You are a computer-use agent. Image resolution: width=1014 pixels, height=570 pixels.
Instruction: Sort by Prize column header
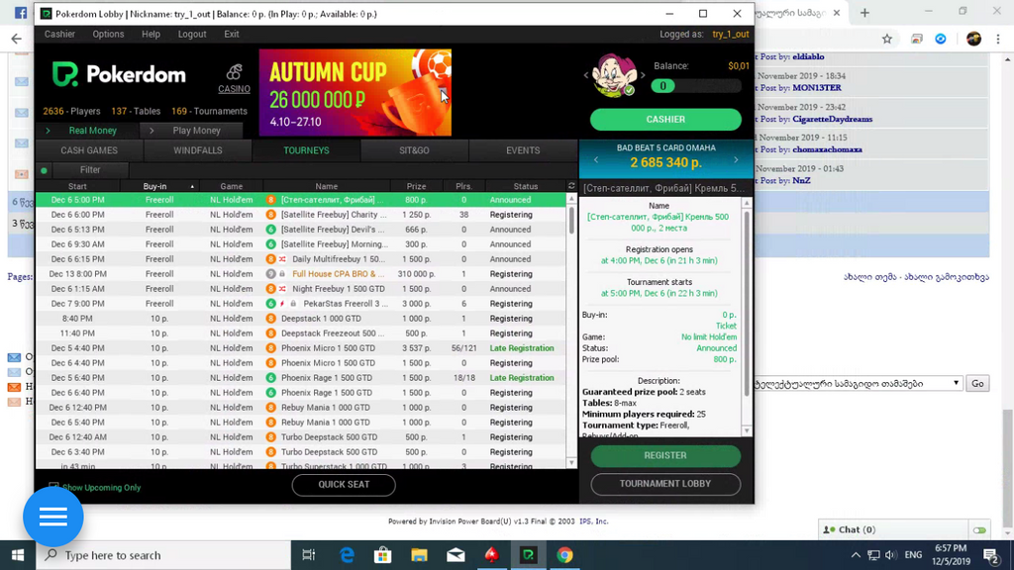click(x=416, y=186)
